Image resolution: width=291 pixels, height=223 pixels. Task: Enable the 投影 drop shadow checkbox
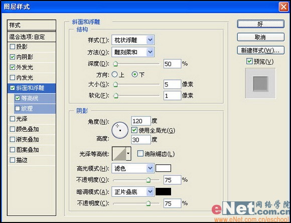click(13, 46)
